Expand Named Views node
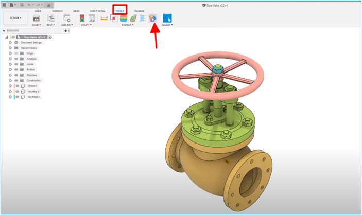The height and width of the screenshot is (215, 362). pyautogui.click(x=10, y=48)
